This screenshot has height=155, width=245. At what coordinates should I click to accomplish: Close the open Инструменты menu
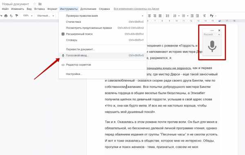pyautogui.click(x=69, y=9)
